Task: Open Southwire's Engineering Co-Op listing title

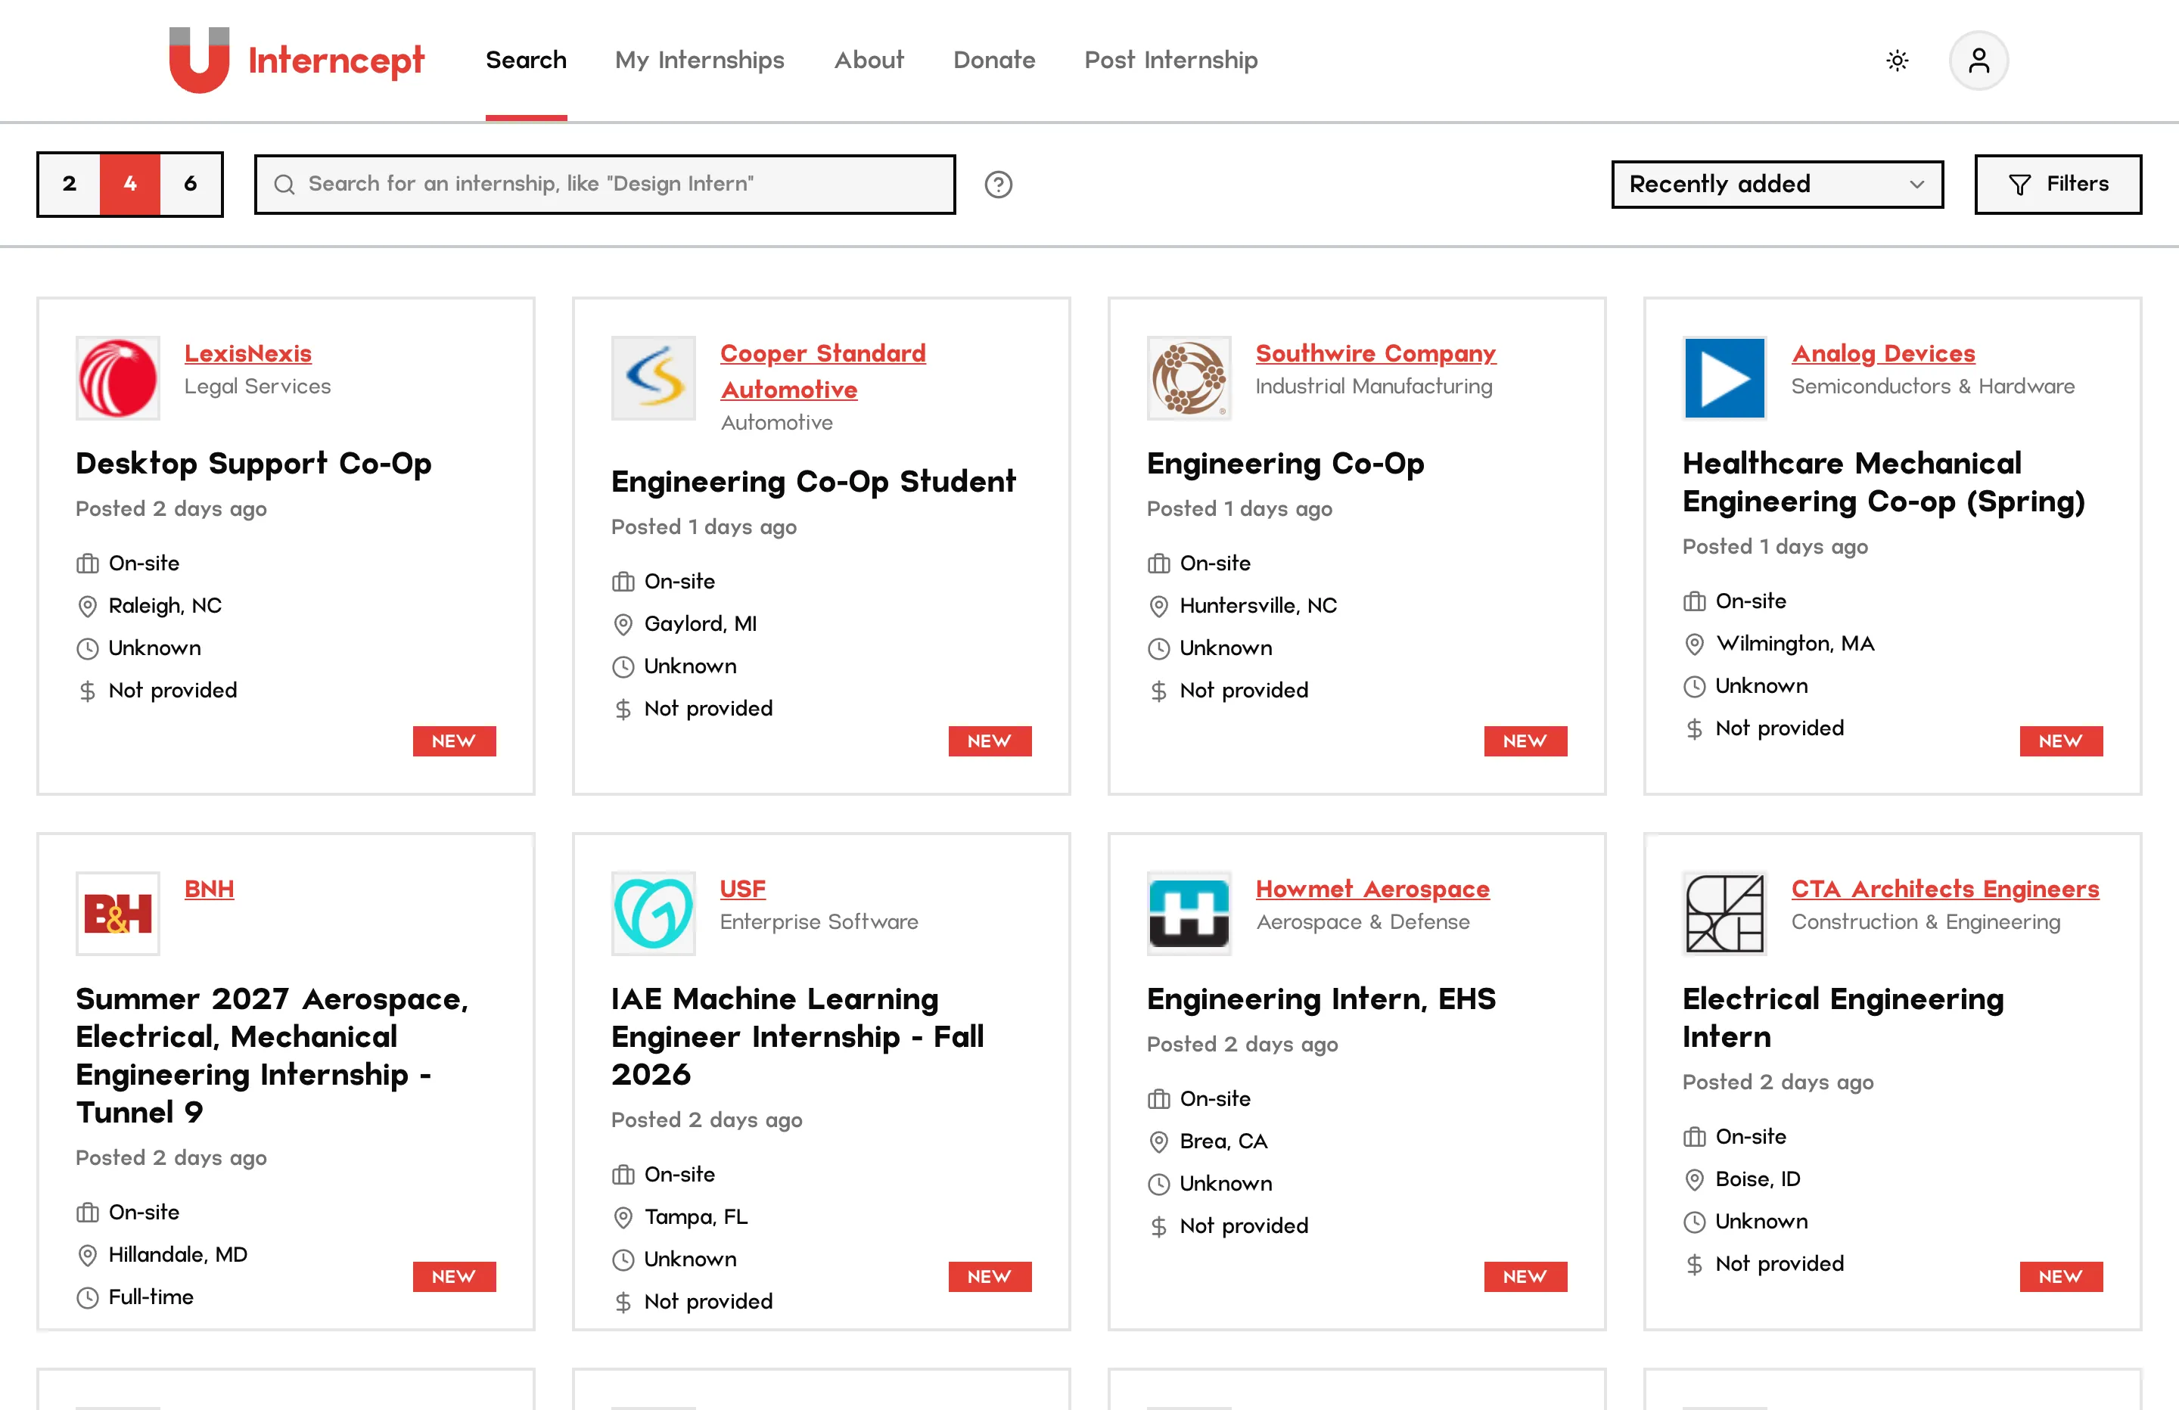Action: pos(1285,463)
